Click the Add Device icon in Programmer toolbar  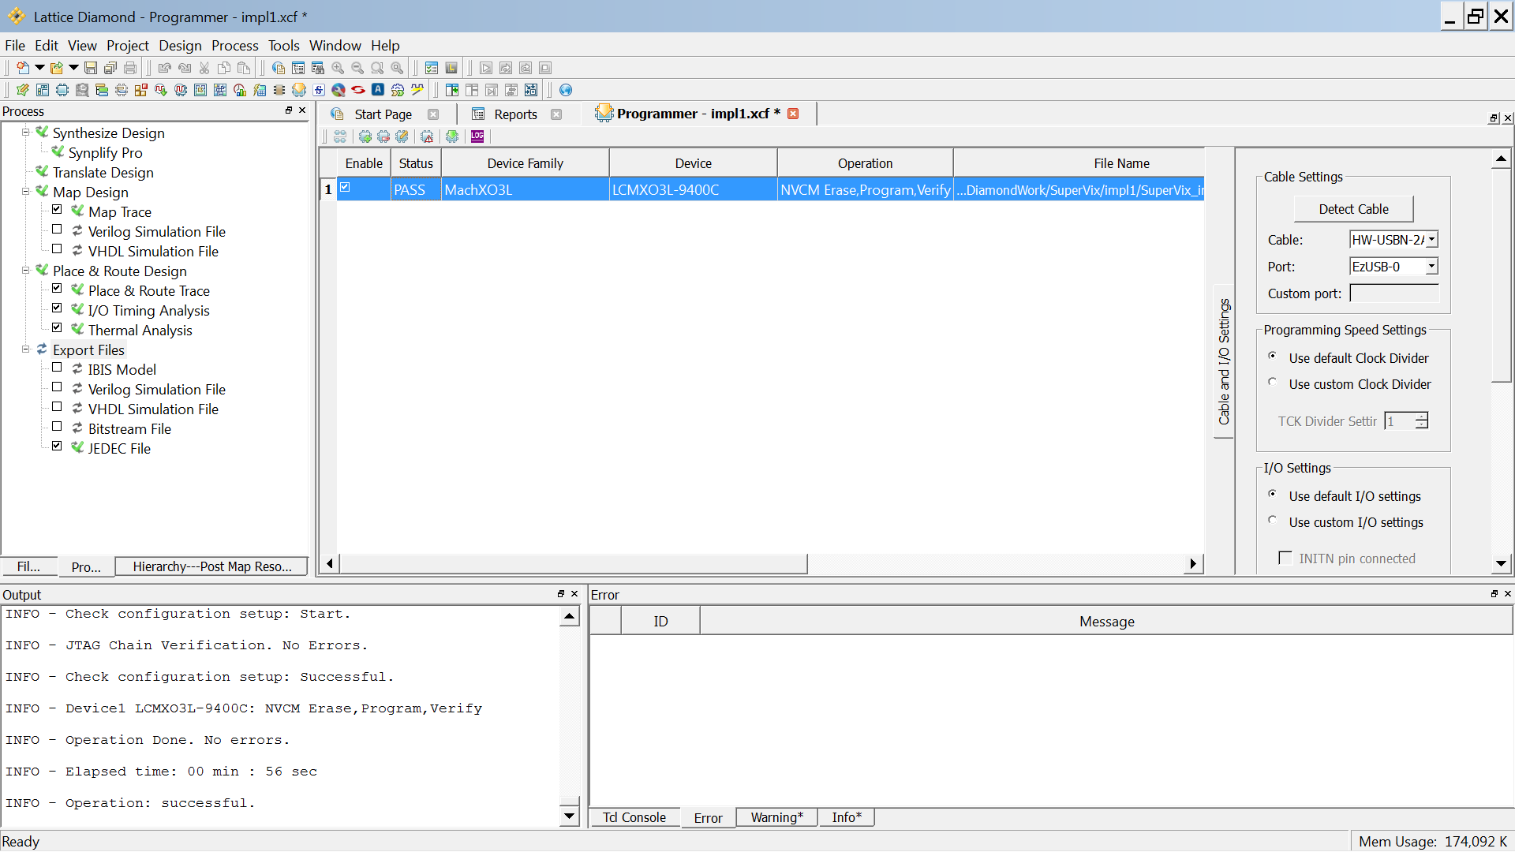coord(365,136)
